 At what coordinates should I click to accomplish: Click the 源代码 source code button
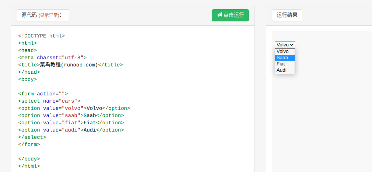(x=43, y=15)
